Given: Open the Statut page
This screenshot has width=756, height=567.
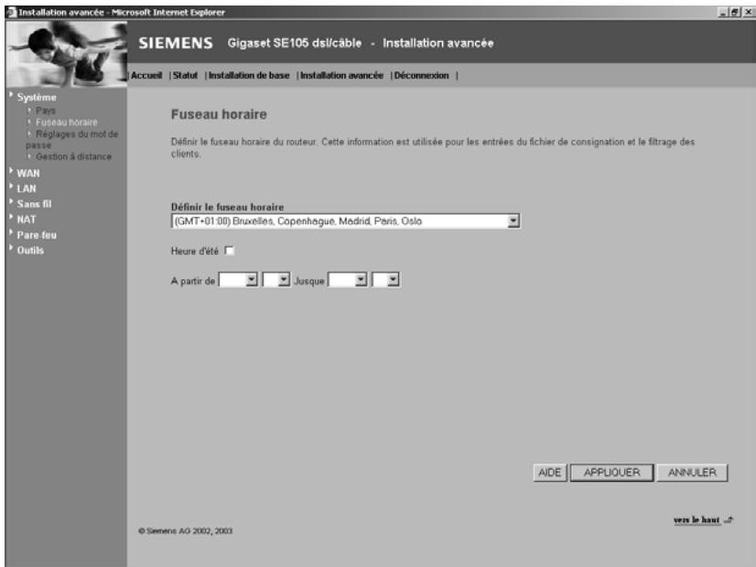Looking at the screenshot, I should [185, 76].
